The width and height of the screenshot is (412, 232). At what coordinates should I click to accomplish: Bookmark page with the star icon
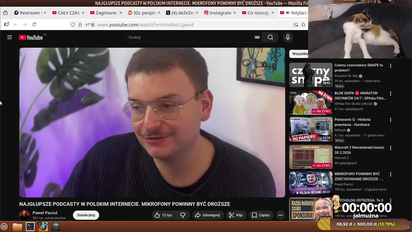303,24
